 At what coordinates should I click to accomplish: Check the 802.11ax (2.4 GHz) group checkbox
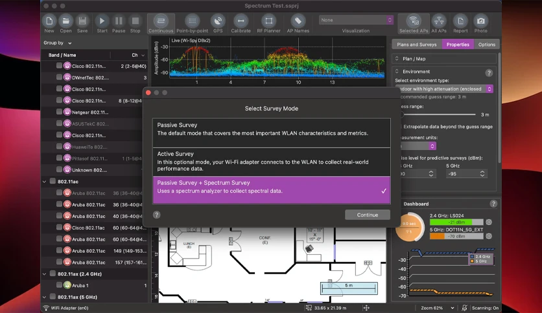click(x=53, y=274)
